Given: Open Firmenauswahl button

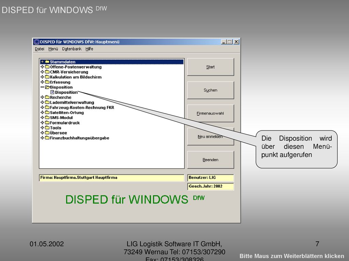Looking at the screenshot, I should coord(210,113).
